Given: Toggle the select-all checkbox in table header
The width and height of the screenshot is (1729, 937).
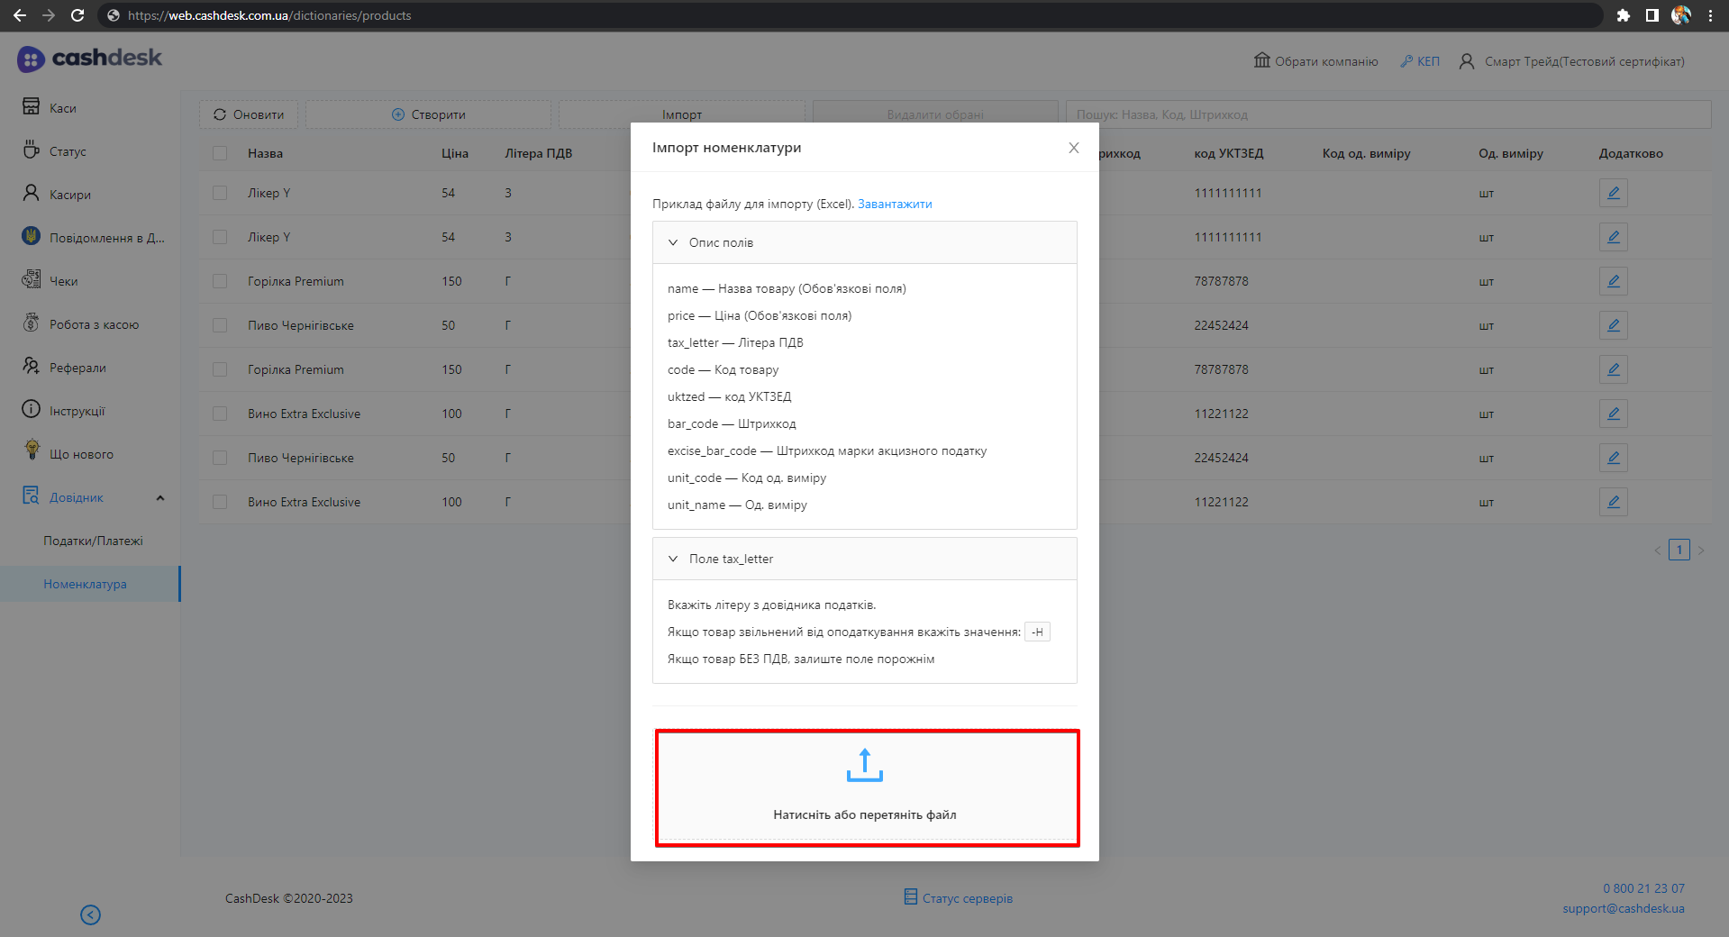Looking at the screenshot, I should 220,153.
